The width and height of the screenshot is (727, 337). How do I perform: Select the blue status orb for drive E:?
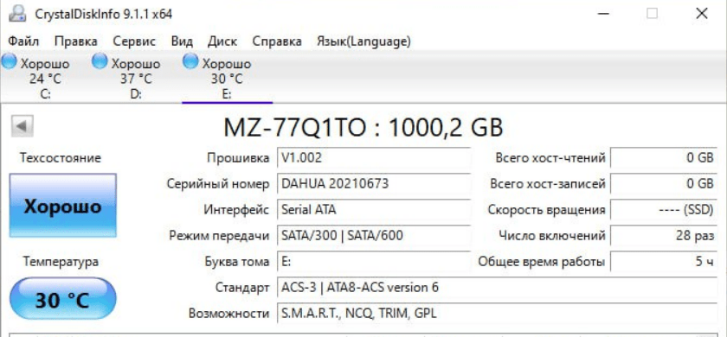(x=190, y=61)
